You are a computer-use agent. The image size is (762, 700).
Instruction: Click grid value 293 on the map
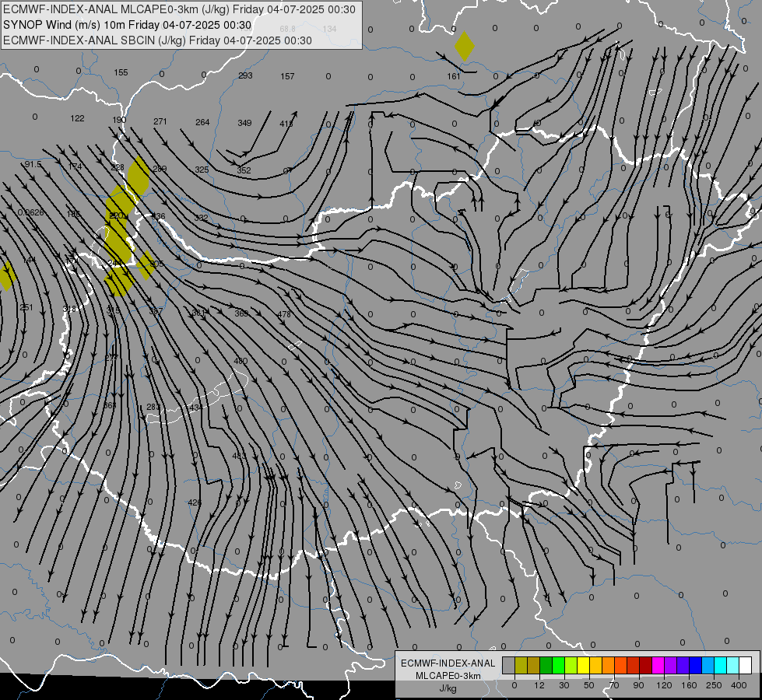pyautogui.click(x=245, y=75)
